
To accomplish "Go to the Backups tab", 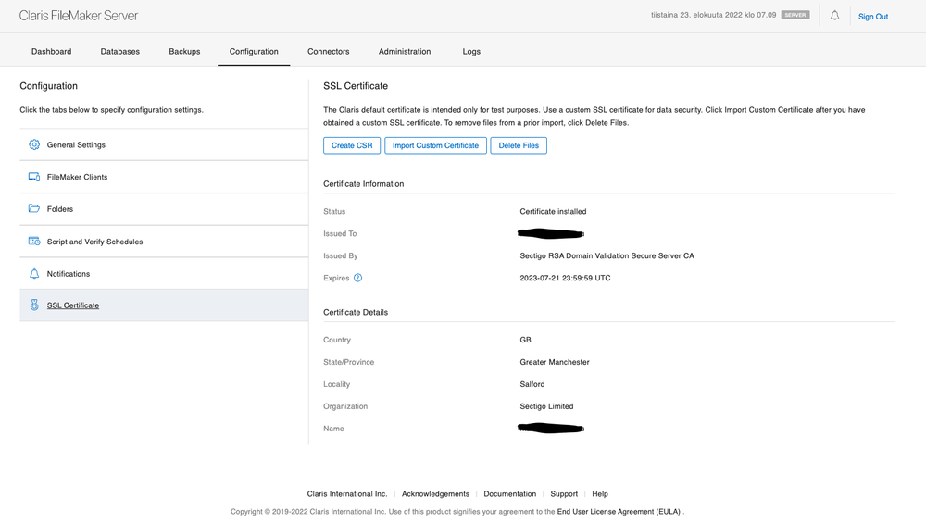I will (x=184, y=52).
